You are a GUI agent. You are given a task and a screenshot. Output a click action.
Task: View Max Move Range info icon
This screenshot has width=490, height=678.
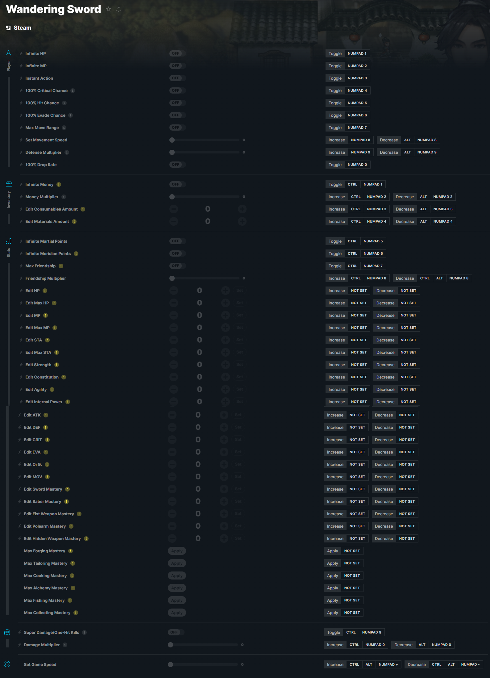point(64,128)
